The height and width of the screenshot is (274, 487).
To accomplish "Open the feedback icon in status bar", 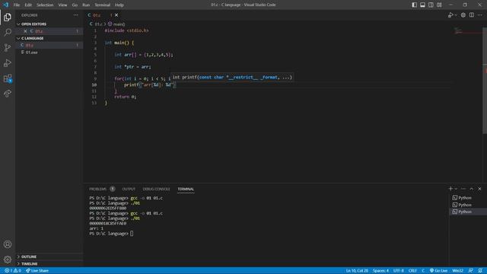I will click(x=471, y=271).
